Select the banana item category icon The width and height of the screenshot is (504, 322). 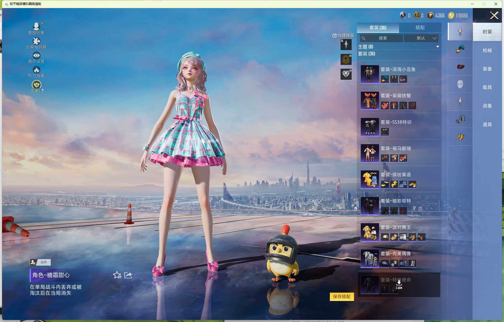(460, 137)
